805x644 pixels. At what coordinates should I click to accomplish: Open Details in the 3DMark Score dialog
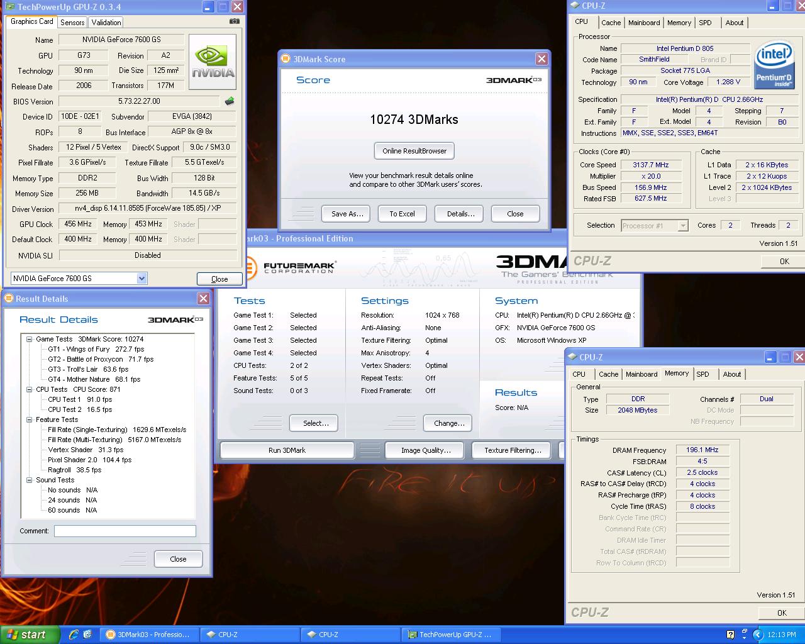(460, 214)
